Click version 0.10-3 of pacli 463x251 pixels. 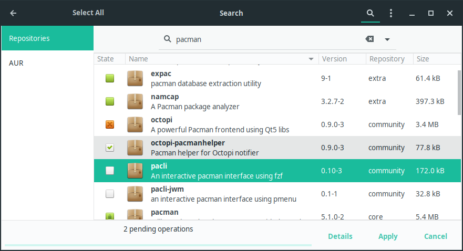tap(331, 171)
